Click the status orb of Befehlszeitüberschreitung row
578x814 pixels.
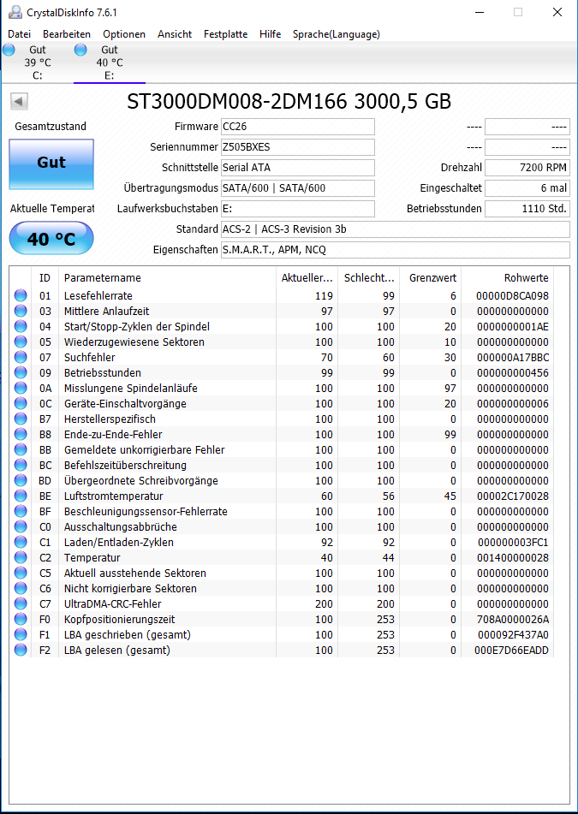click(21, 465)
